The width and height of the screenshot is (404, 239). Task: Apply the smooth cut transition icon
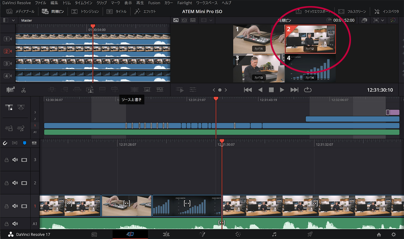(160, 90)
